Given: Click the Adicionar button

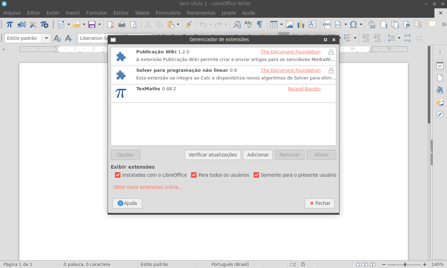Looking at the screenshot, I should pyautogui.click(x=258, y=155).
